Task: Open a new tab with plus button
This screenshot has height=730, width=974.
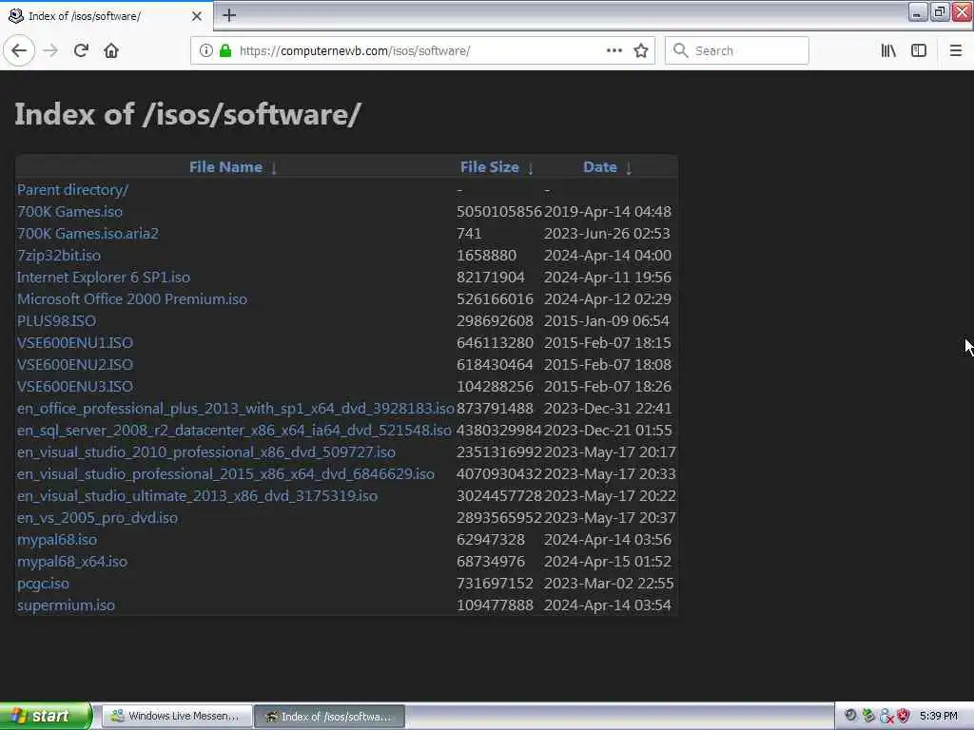Action: click(229, 15)
